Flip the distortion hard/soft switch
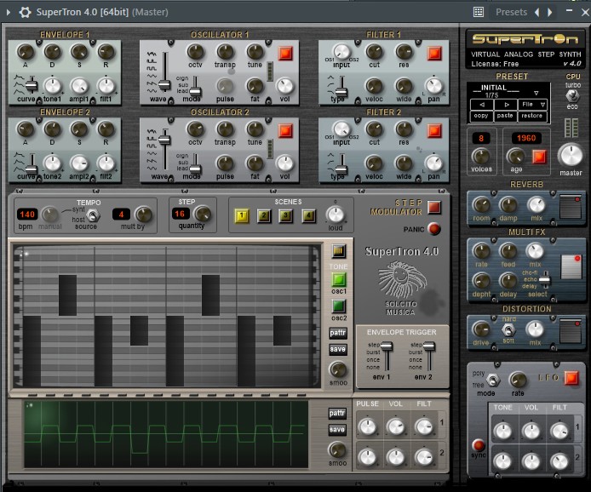 508,330
